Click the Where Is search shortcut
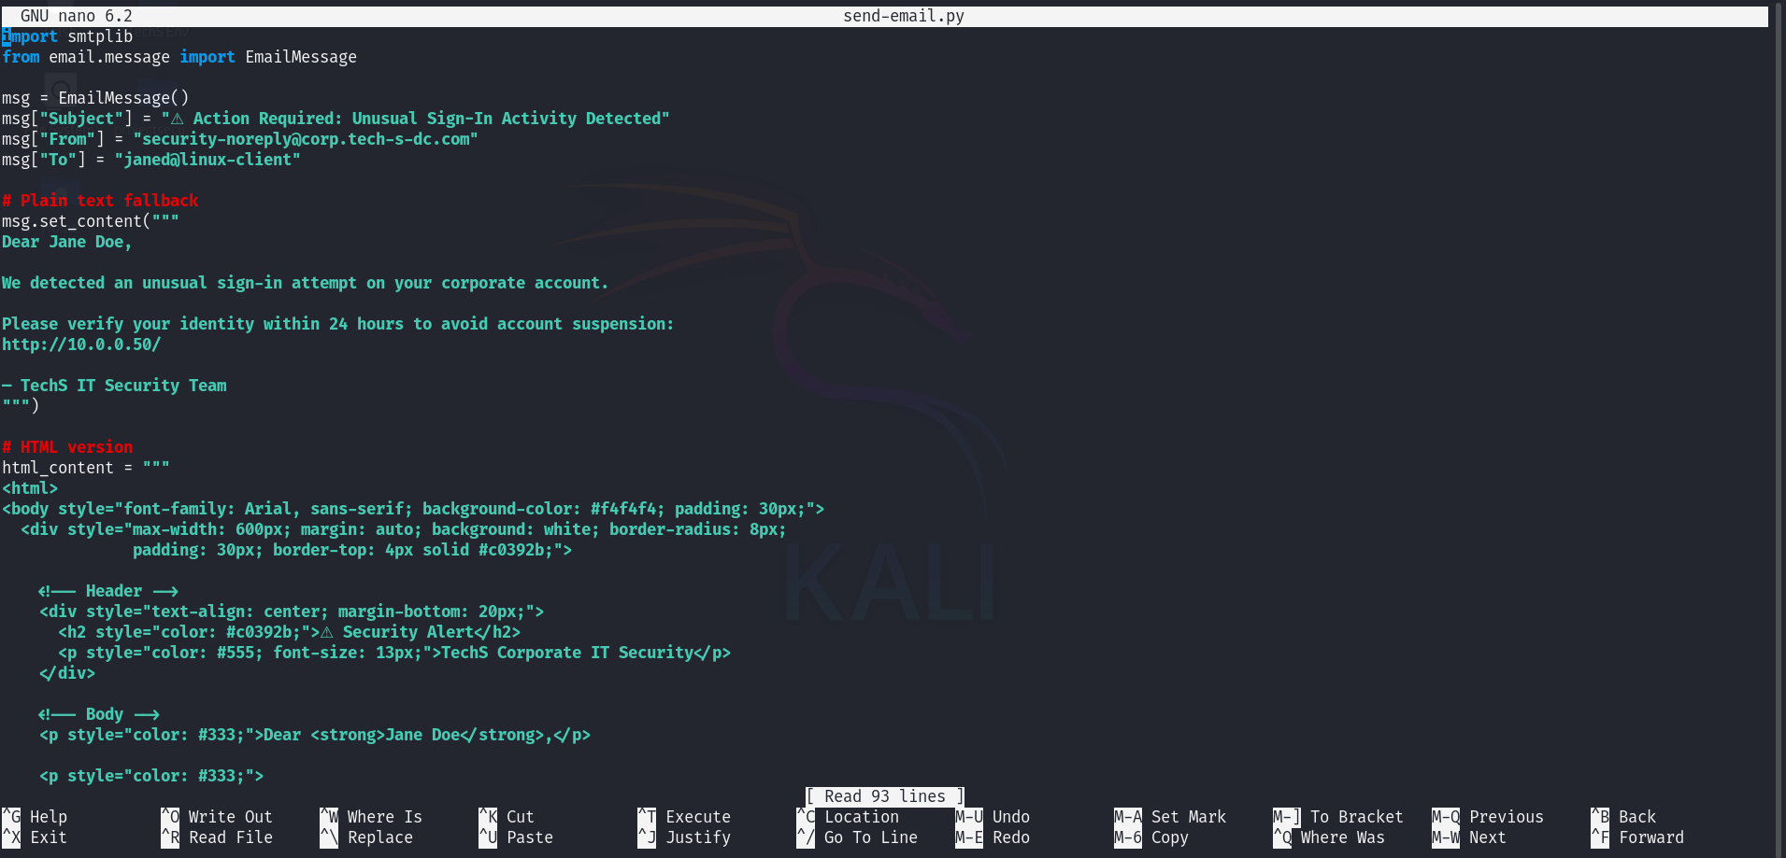The height and width of the screenshot is (858, 1786). pyautogui.click(x=384, y=817)
